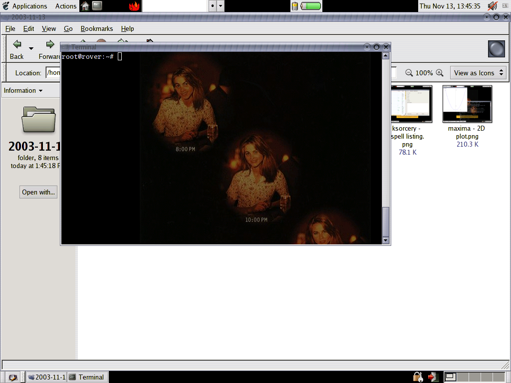The image size is (511, 383).
Task: Click the log out icon in bottom panel
Action: point(433,377)
